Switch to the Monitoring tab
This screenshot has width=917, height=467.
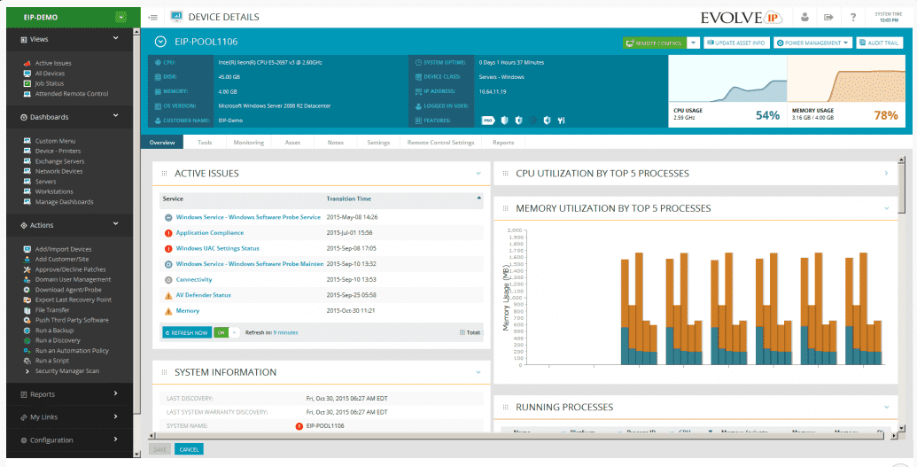point(248,142)
